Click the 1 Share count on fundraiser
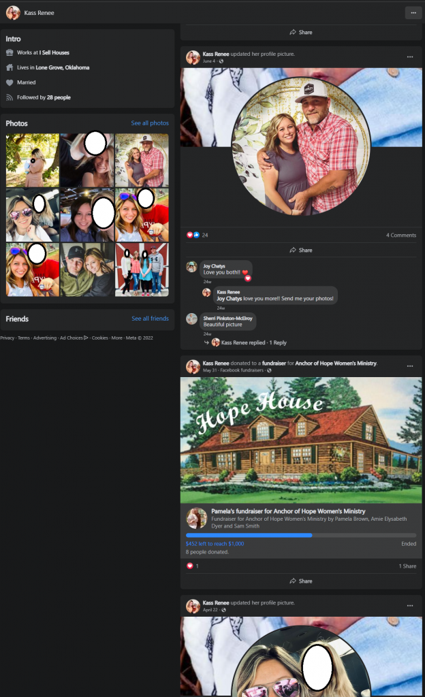 click(x=407, y=566)
